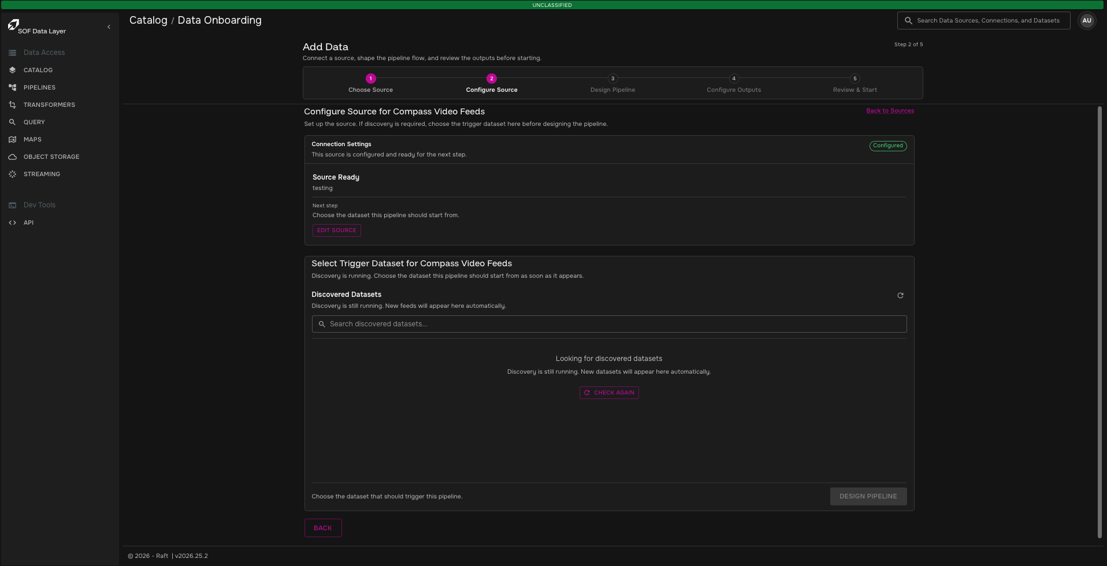Click the API code brackets icon

tap(12, 222)
